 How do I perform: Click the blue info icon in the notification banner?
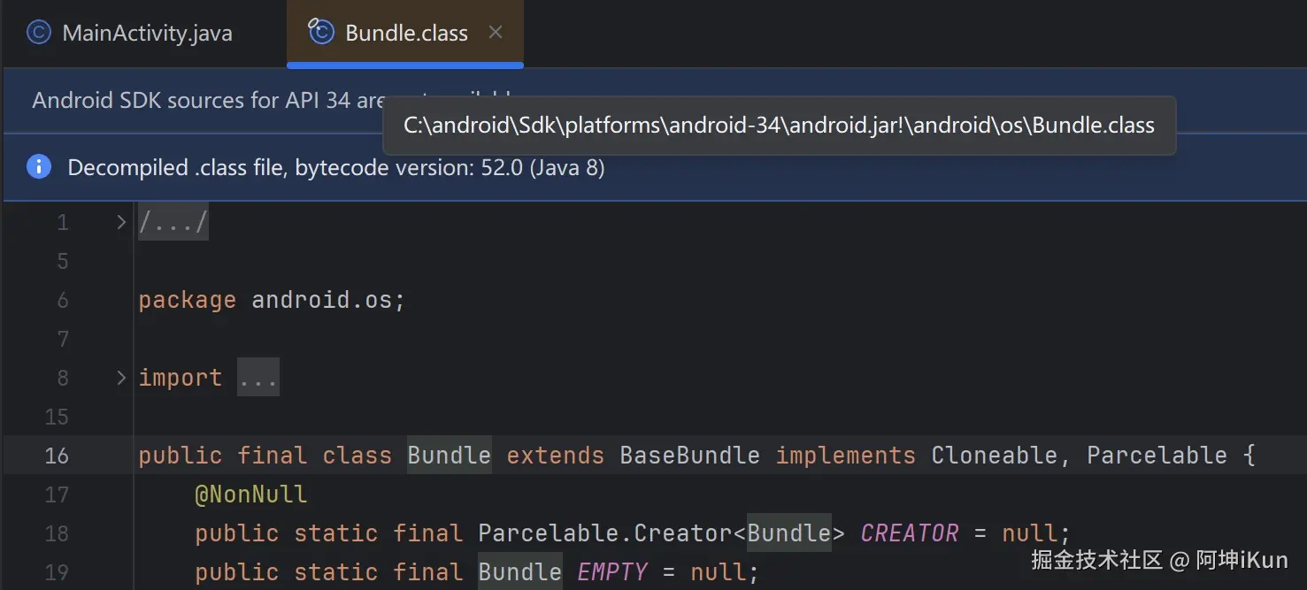point(37,167)
